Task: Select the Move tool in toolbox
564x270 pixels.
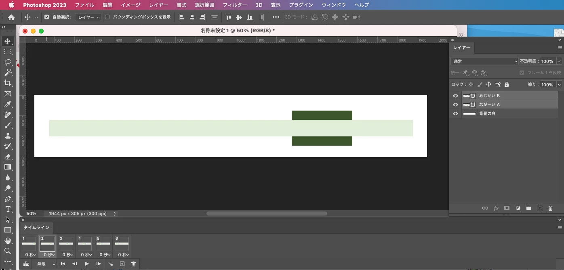Action: (8, 41)
